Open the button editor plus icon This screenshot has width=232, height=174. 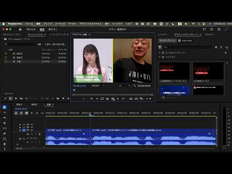click(150, 99)
